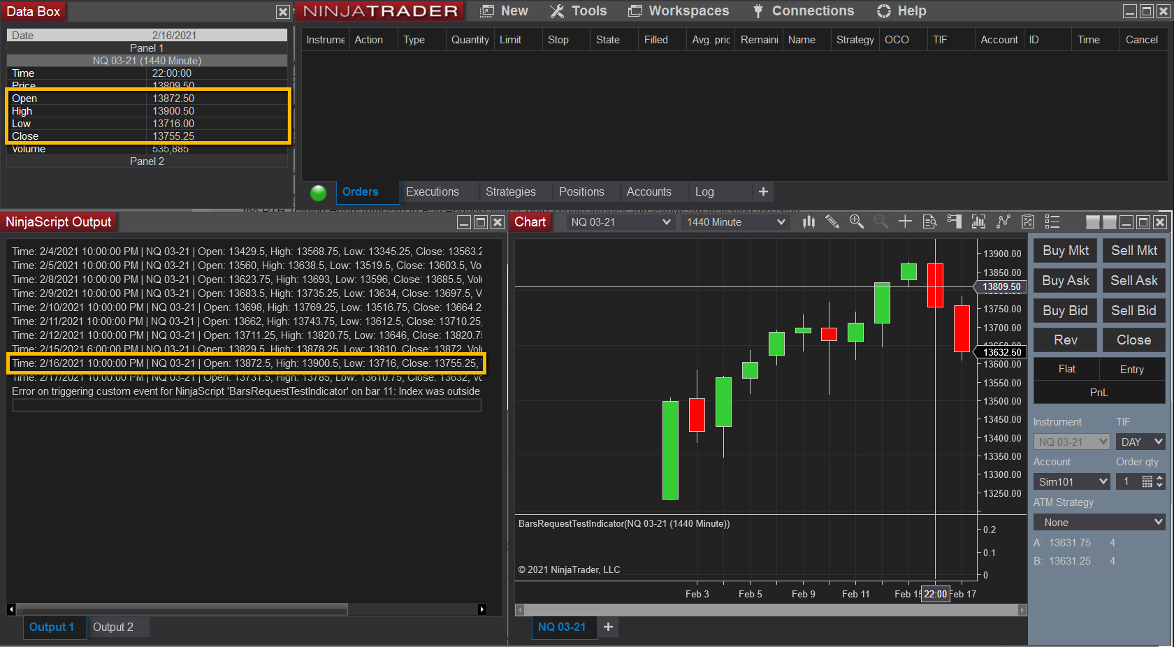
Task: Click the output scrollbar right arrow
Action: point(481,609)
